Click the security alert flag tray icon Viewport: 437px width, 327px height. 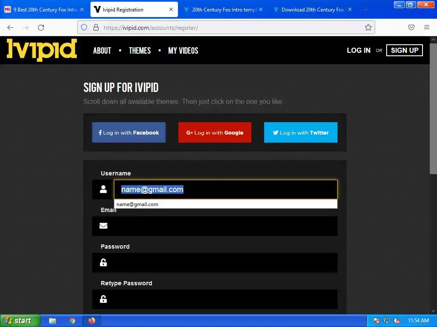click(376, 321)
